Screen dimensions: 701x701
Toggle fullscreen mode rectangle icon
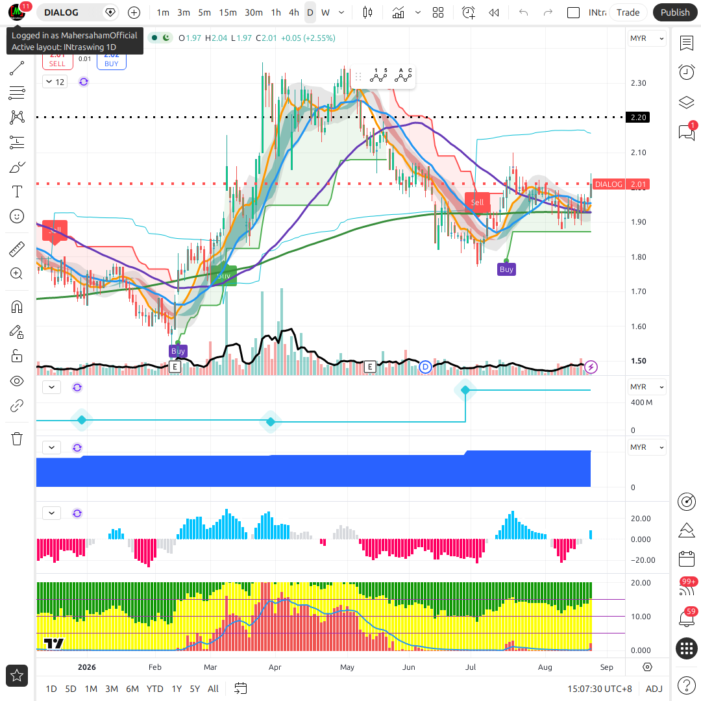tap(573, 12)
